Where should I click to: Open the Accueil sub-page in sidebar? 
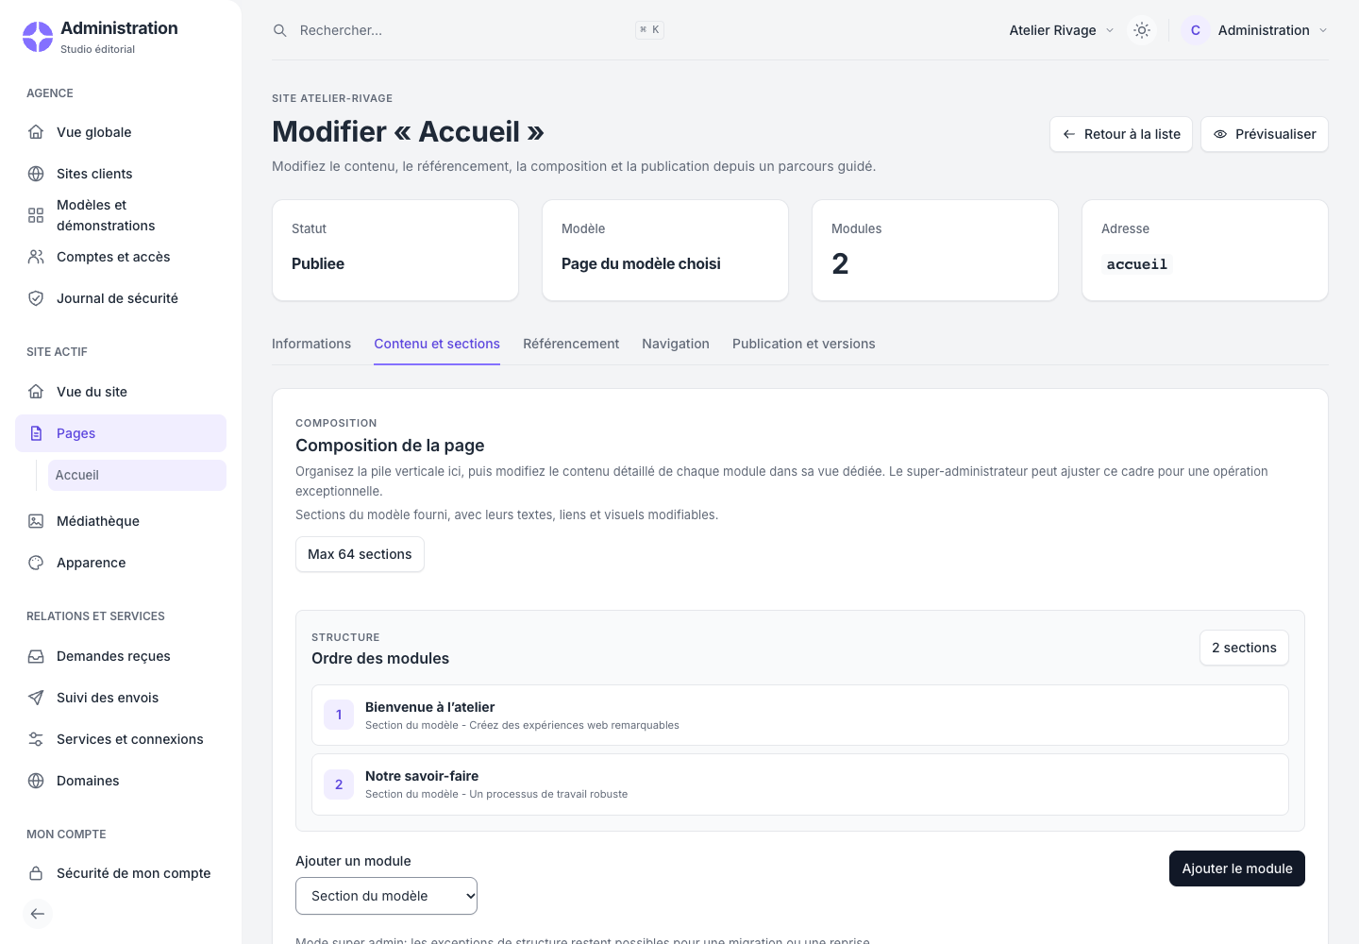click(137, 475)
